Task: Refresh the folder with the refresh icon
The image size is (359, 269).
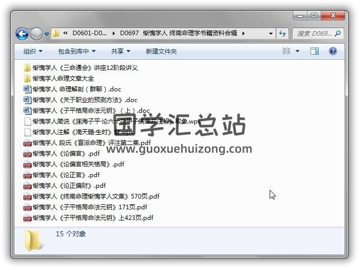Action: (282, 34)
